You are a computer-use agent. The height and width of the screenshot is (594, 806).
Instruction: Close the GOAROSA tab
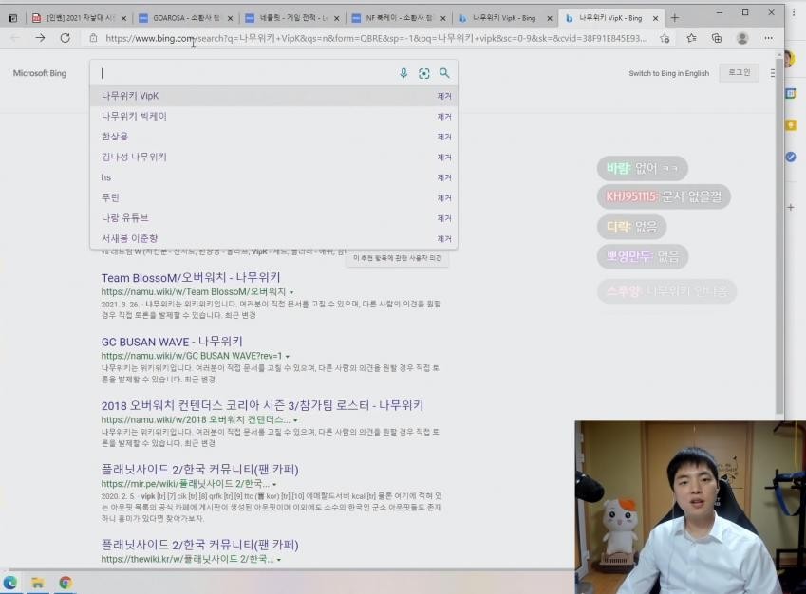pos(230,18)
